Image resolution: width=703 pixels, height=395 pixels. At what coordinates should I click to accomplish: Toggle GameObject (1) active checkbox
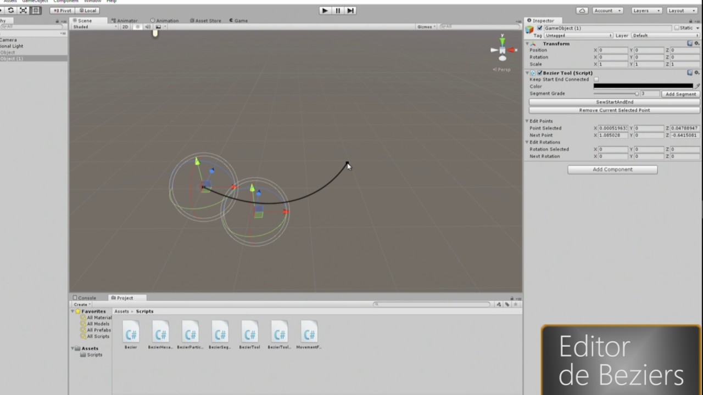[x=540, y=28]
